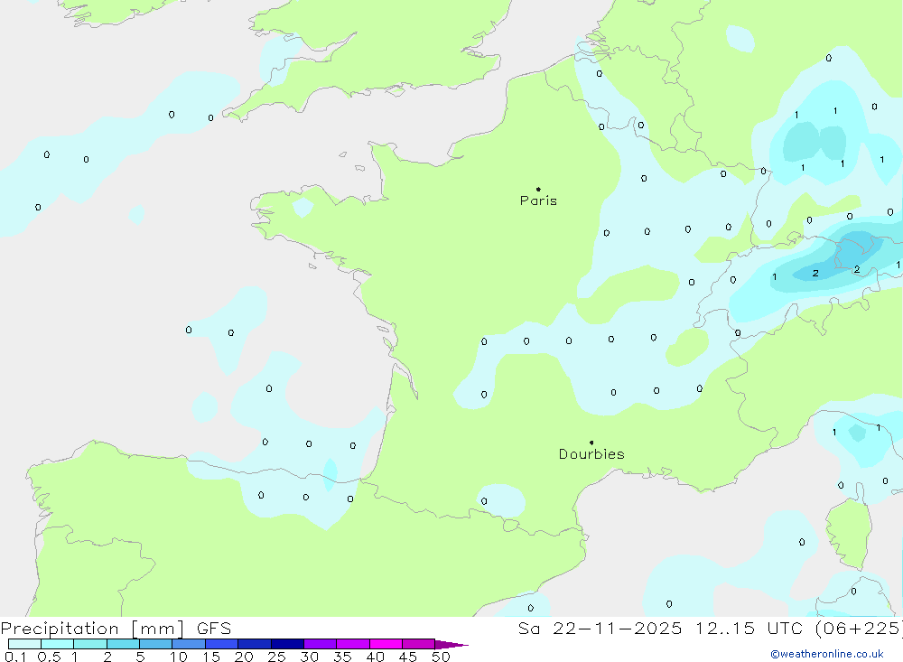903x662 pixels.
Task: Pick the 20–25 mm legend swatch
Action: (255, 644)
